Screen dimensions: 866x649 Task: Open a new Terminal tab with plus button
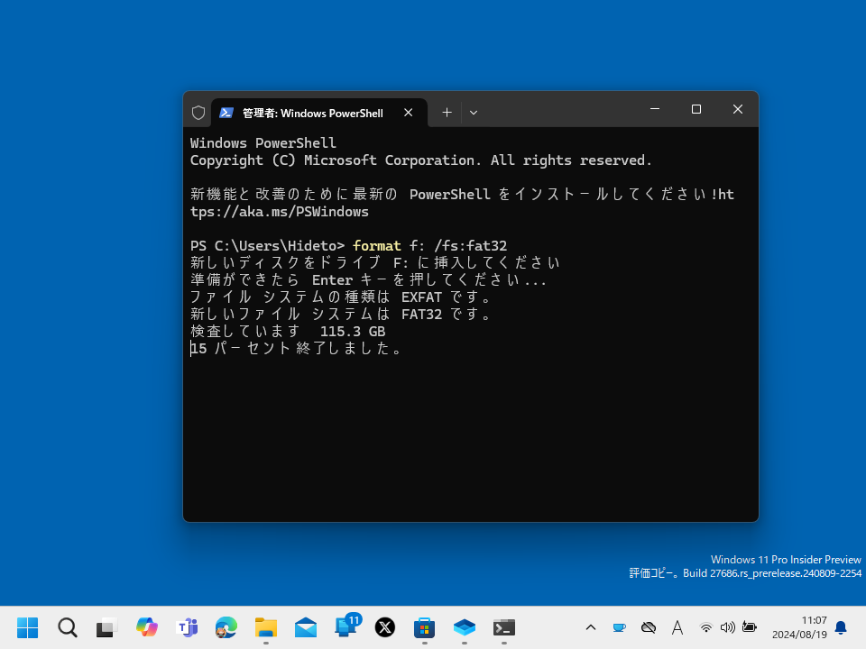tap(447, 112)
